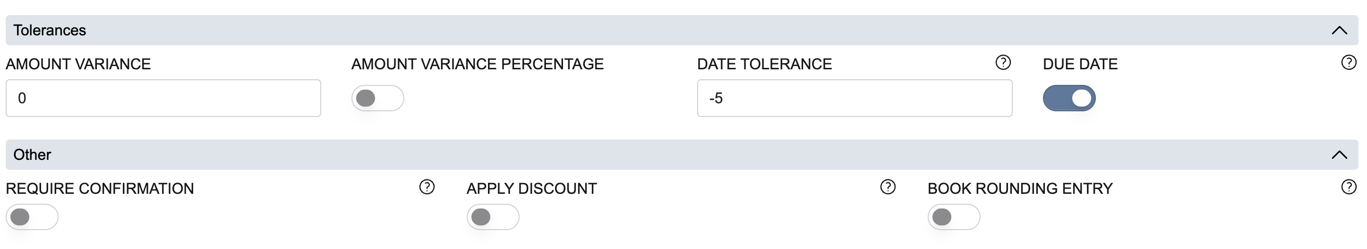Viewport: 1367px width, 249px height.
Task: Open the Date Tolerance help icon
Action: (x=1002, y=63)
